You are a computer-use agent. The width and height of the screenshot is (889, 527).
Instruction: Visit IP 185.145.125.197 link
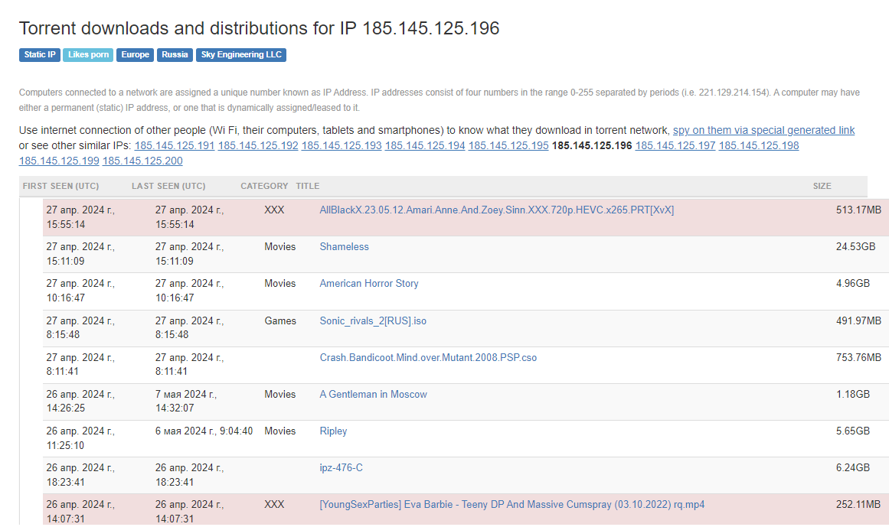675,145
